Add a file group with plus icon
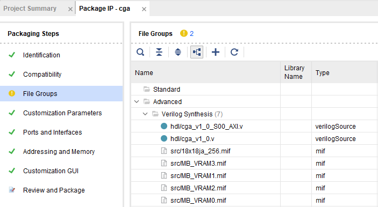 coord(216,52)
